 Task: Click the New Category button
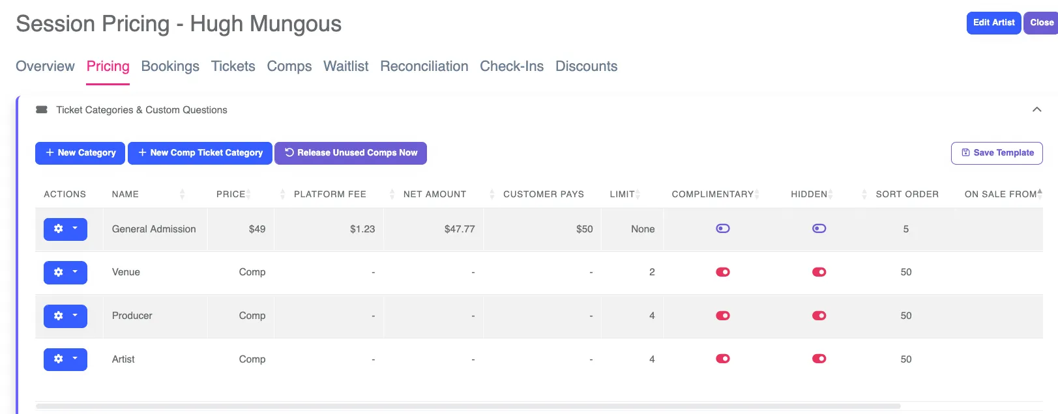[80, 153]
